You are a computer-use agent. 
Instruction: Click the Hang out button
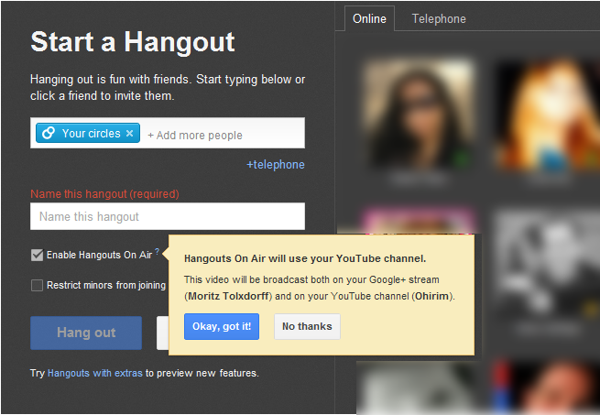(86, 333)
